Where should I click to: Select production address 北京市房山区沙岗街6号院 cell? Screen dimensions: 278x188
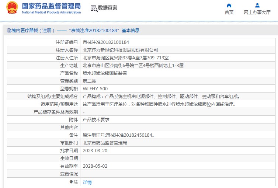tap(133, 66)
